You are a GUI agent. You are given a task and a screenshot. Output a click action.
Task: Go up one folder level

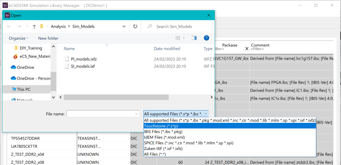pos(34,27)
